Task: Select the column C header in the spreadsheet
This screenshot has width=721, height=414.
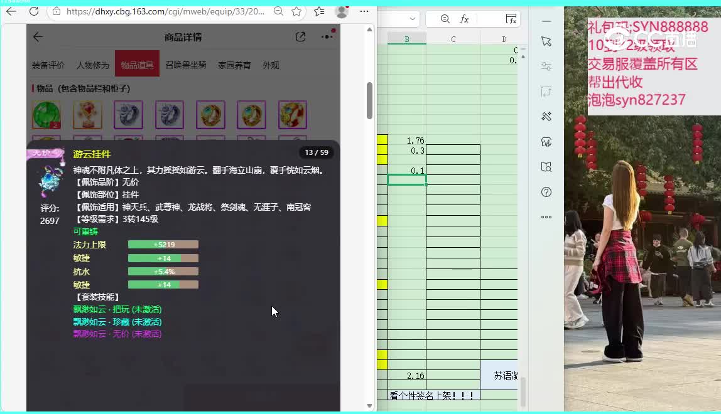Action: 453,40
